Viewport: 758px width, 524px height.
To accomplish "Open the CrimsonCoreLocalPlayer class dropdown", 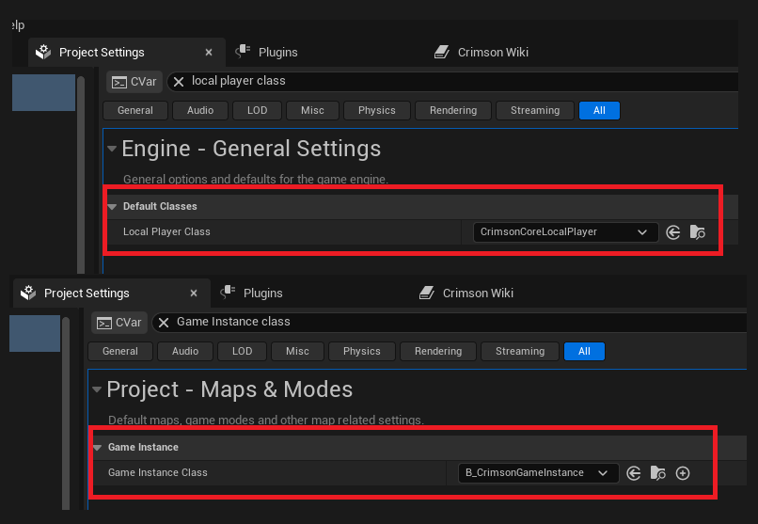I will (x=565, y=232).
